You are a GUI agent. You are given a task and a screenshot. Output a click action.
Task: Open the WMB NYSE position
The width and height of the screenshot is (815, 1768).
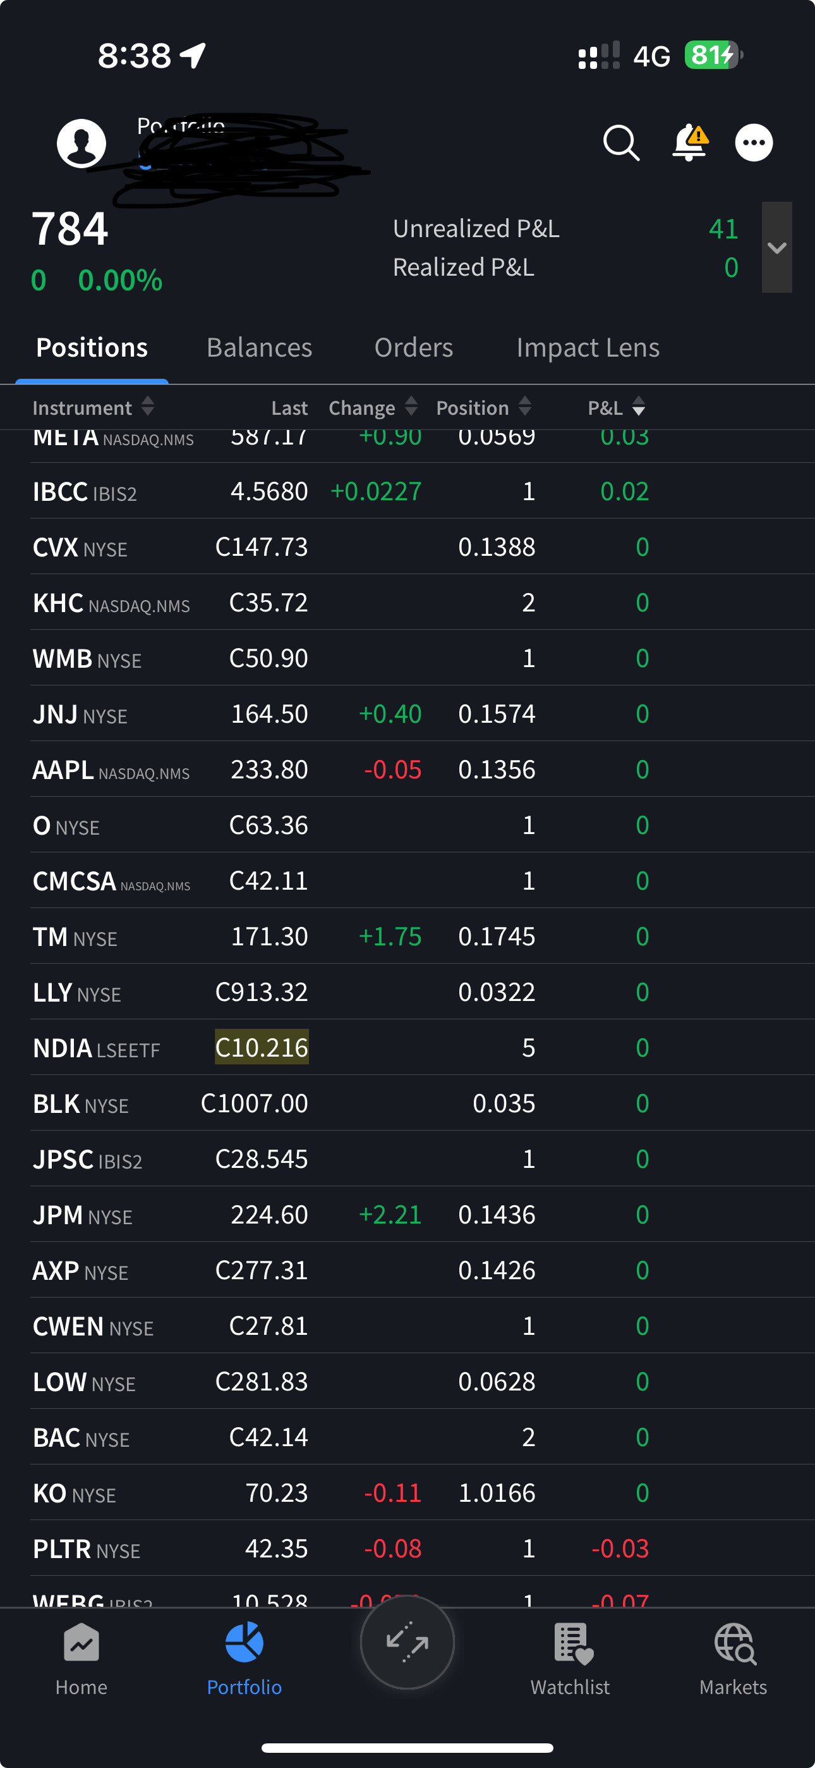coord(407,658)
